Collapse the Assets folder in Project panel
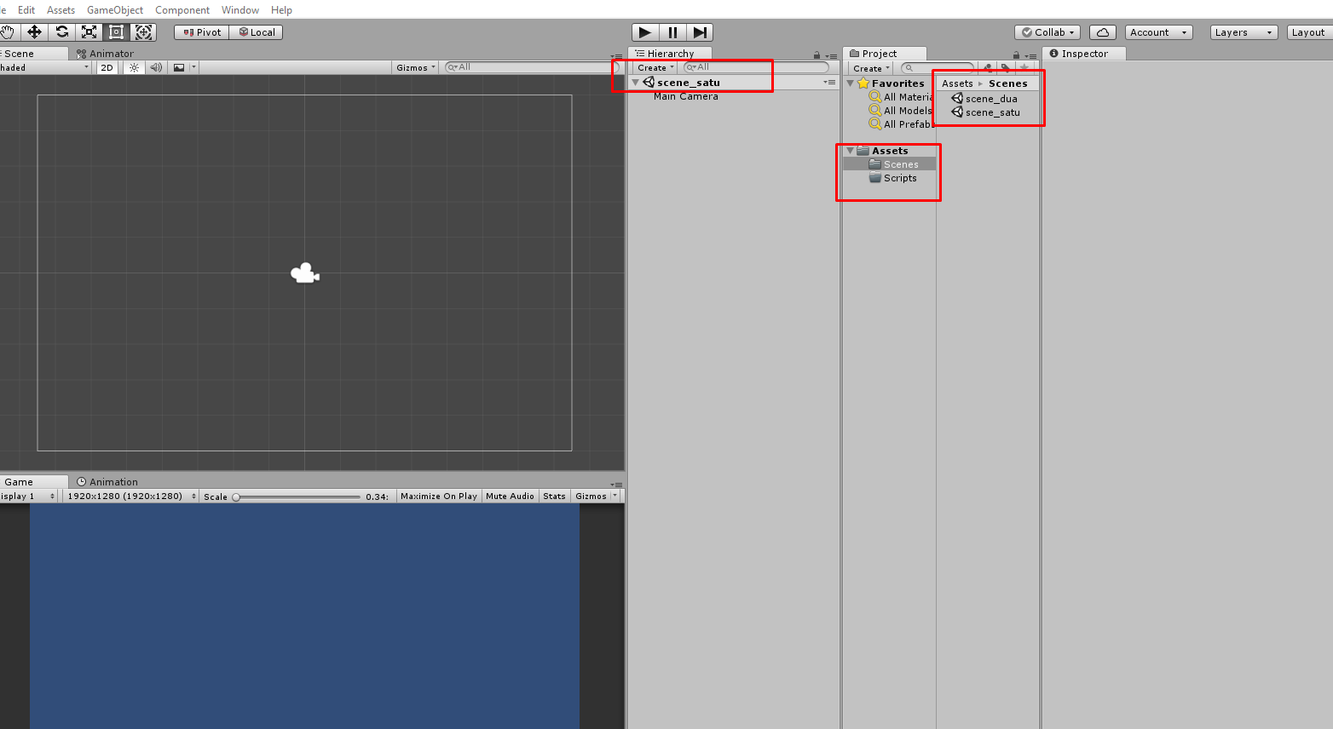The width and height of the screenshot is (1333, 729). tap(849, 150)
